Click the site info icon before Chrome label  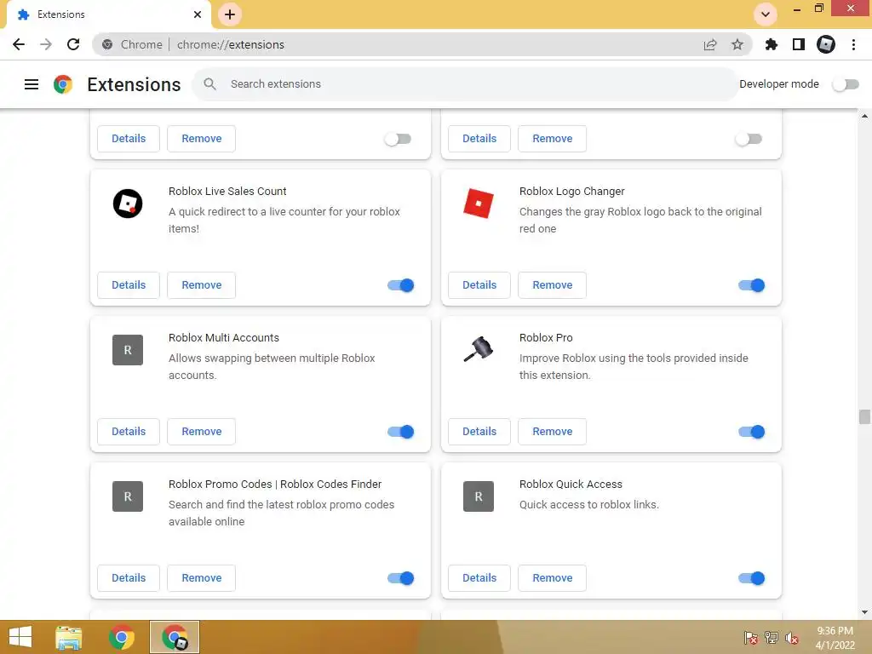pyautogui.click(x=107, y=44)
